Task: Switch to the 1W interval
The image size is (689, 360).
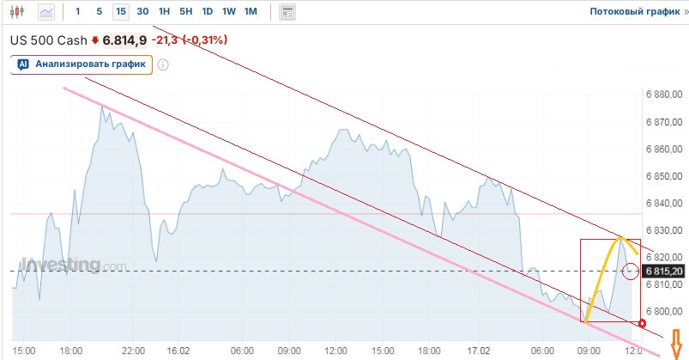Action: [x=228, y=12]
